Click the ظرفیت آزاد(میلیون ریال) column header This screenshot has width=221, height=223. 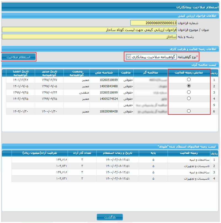(40, 153)
